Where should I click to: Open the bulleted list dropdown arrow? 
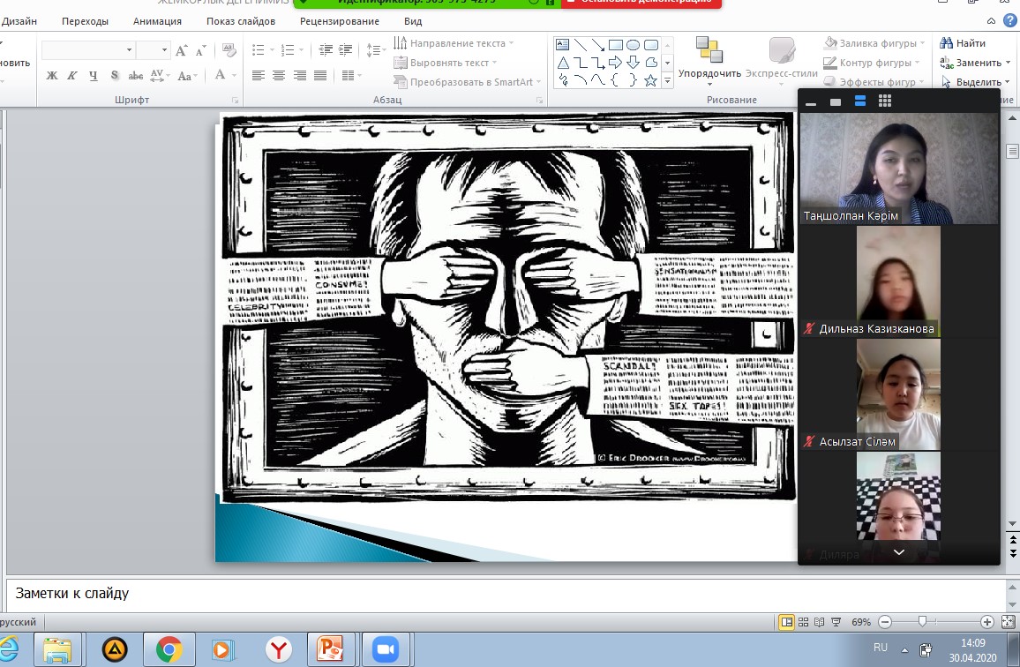pos(273,50)
